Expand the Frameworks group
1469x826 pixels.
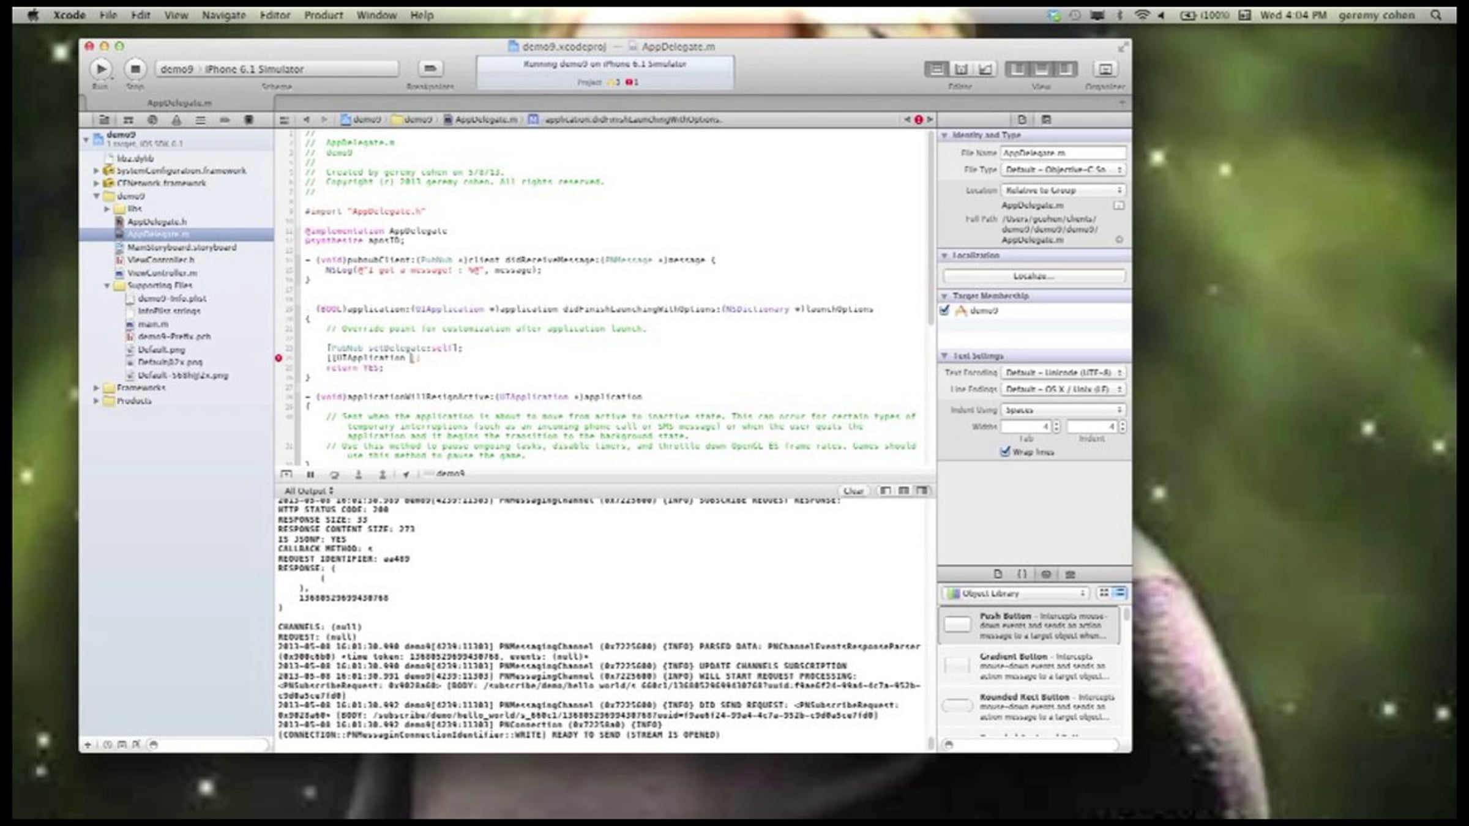tap(96, 387)
